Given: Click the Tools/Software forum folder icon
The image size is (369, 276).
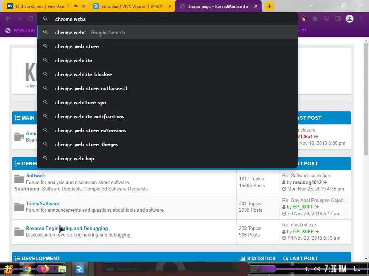Looking at the screenshot, I should click(19, 207).
